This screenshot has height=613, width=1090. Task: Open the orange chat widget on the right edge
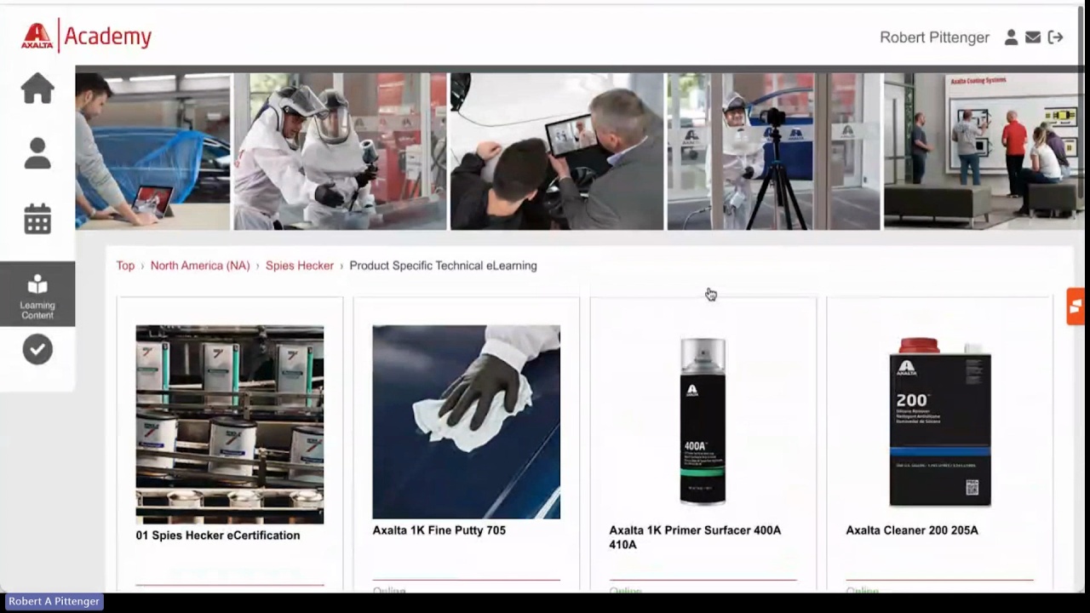pos(1076,306)
